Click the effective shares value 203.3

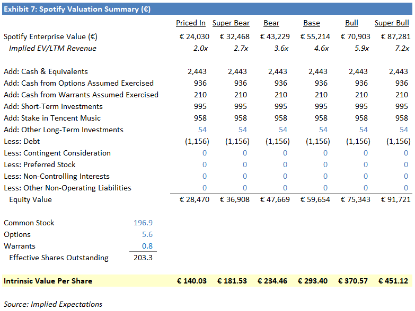143,258
